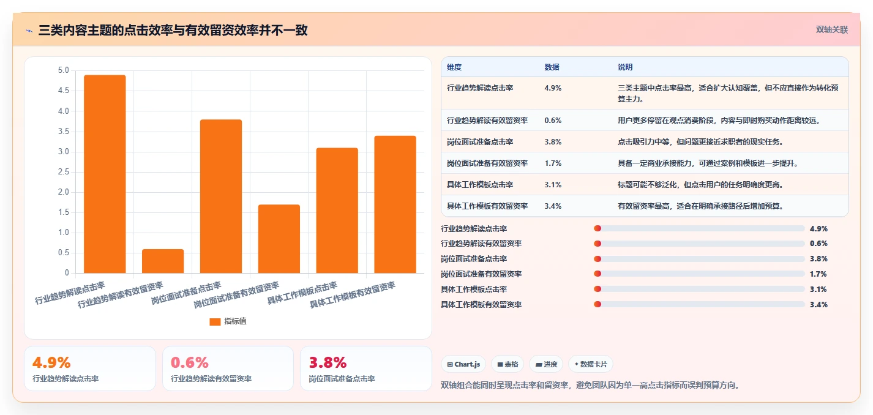The width and height of the screenshot is (873, 415).
Task: Click the 数据卡片 chip
Action: [591, 364]
